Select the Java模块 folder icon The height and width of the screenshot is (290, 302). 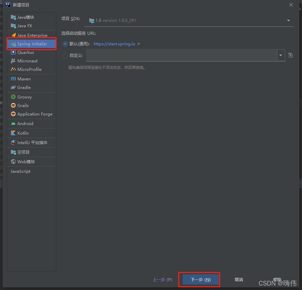click(x=13, y=17)
